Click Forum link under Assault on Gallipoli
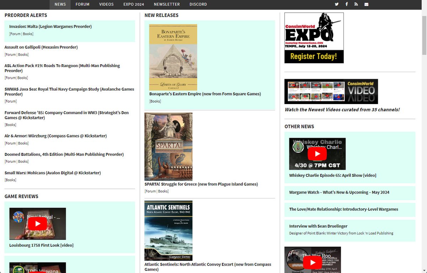The image size is (427, 273). point(11,55)
